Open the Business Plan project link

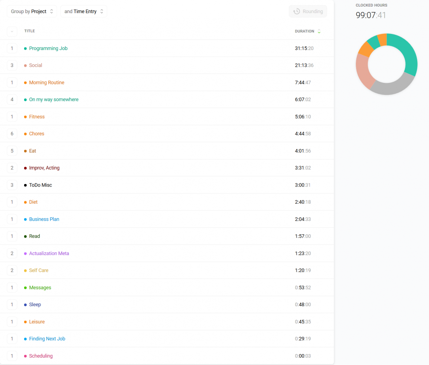click(44, 219)
